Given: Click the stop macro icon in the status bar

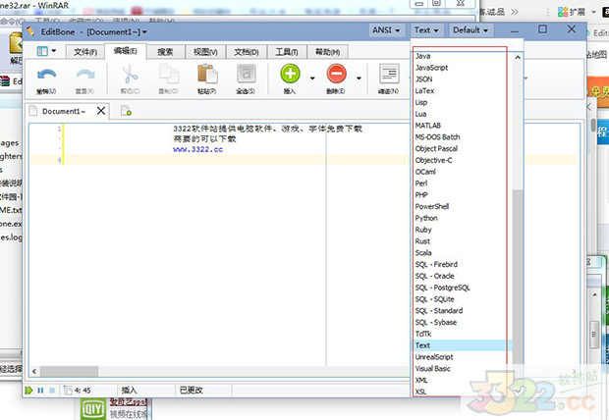Looking at the screenshot, I should click(x=52, y=391).
